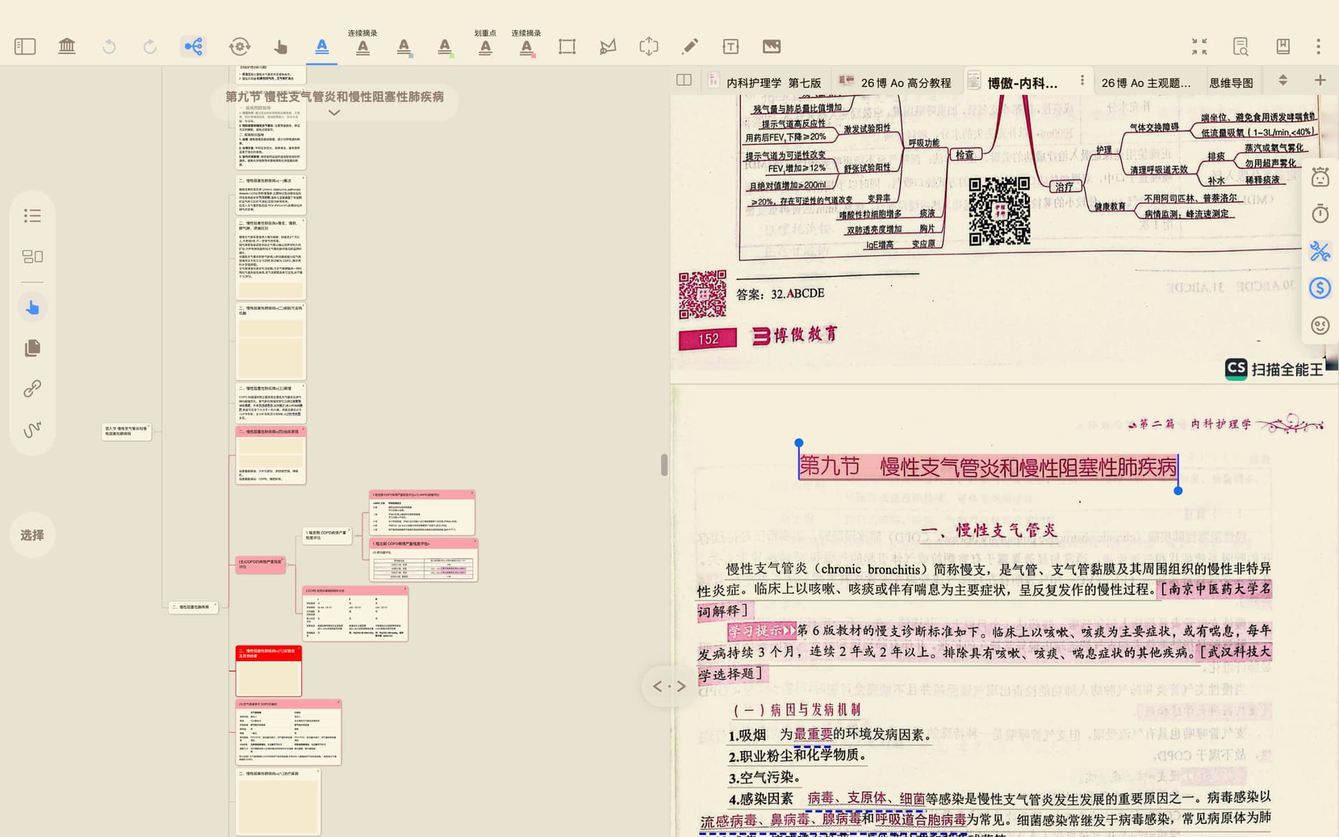Screen dimensions: 1339x837
Task: Select the rectangle excerpt tool
Action: (567, 47)
